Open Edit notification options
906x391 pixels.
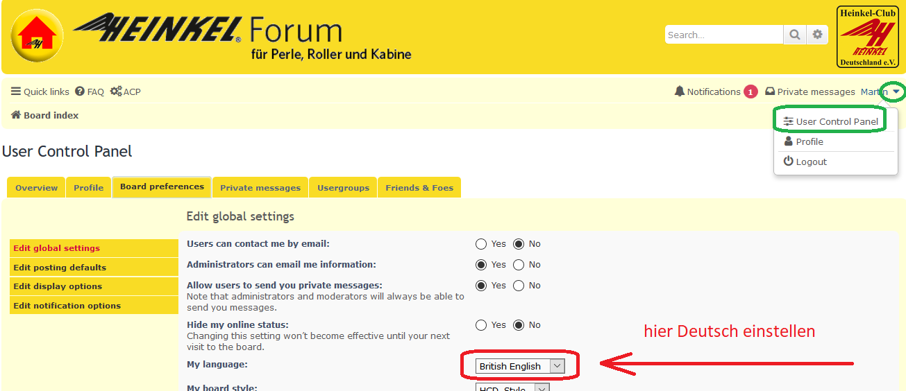94,306
